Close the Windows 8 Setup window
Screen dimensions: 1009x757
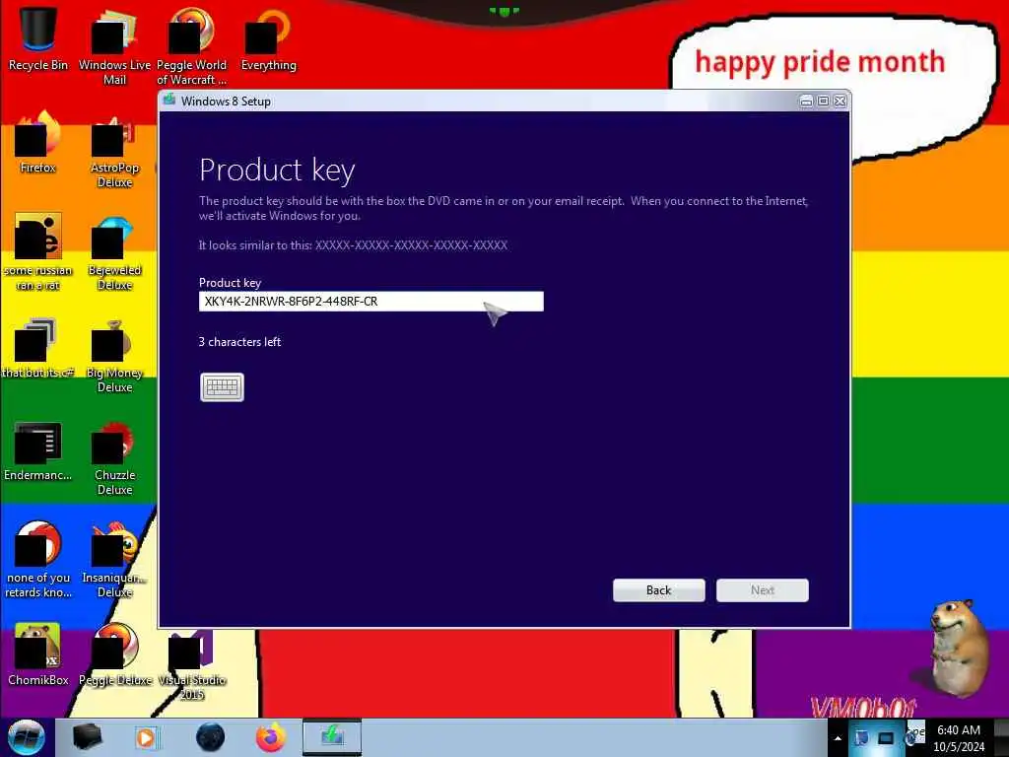pyautogui.click(x=840, y=102)
